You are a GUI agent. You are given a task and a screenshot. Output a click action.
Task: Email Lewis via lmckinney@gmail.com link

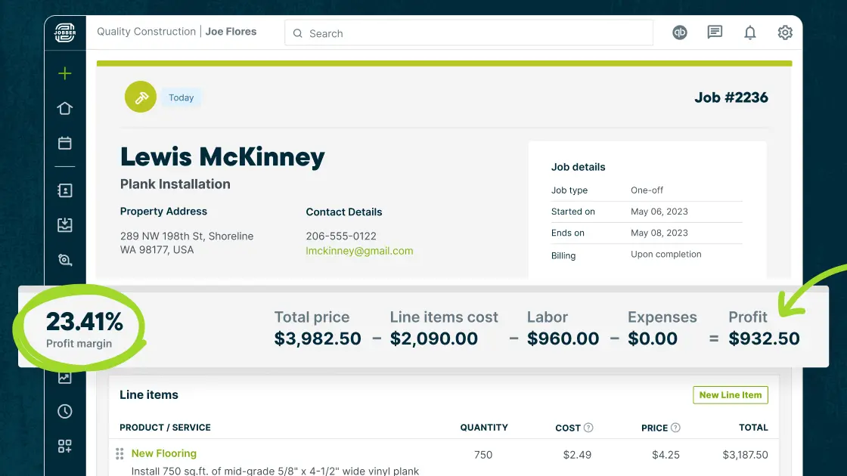(360, 252)
